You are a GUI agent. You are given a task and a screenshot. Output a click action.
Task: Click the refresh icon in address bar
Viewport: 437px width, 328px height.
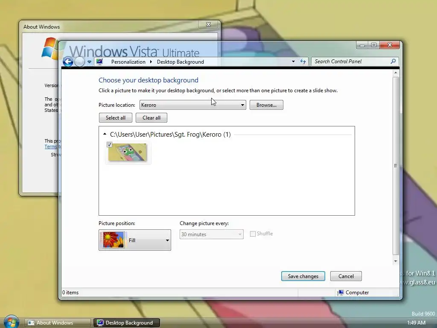click(x=303, y=61)
